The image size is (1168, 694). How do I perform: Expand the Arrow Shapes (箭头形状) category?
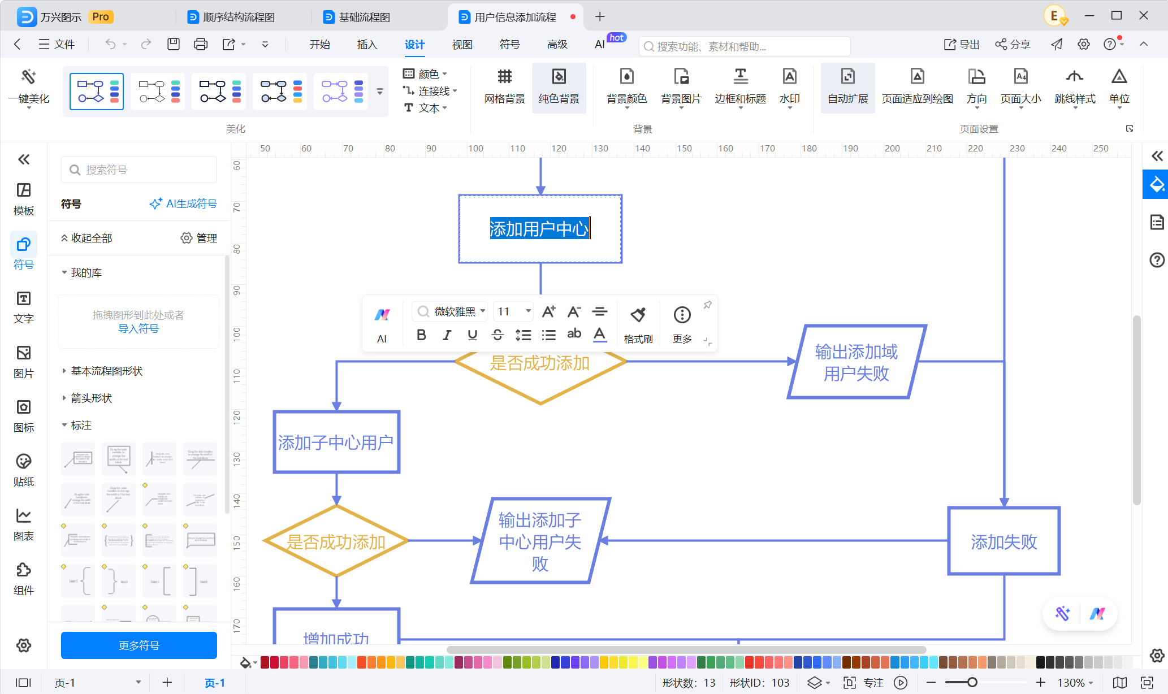[92, 398]
